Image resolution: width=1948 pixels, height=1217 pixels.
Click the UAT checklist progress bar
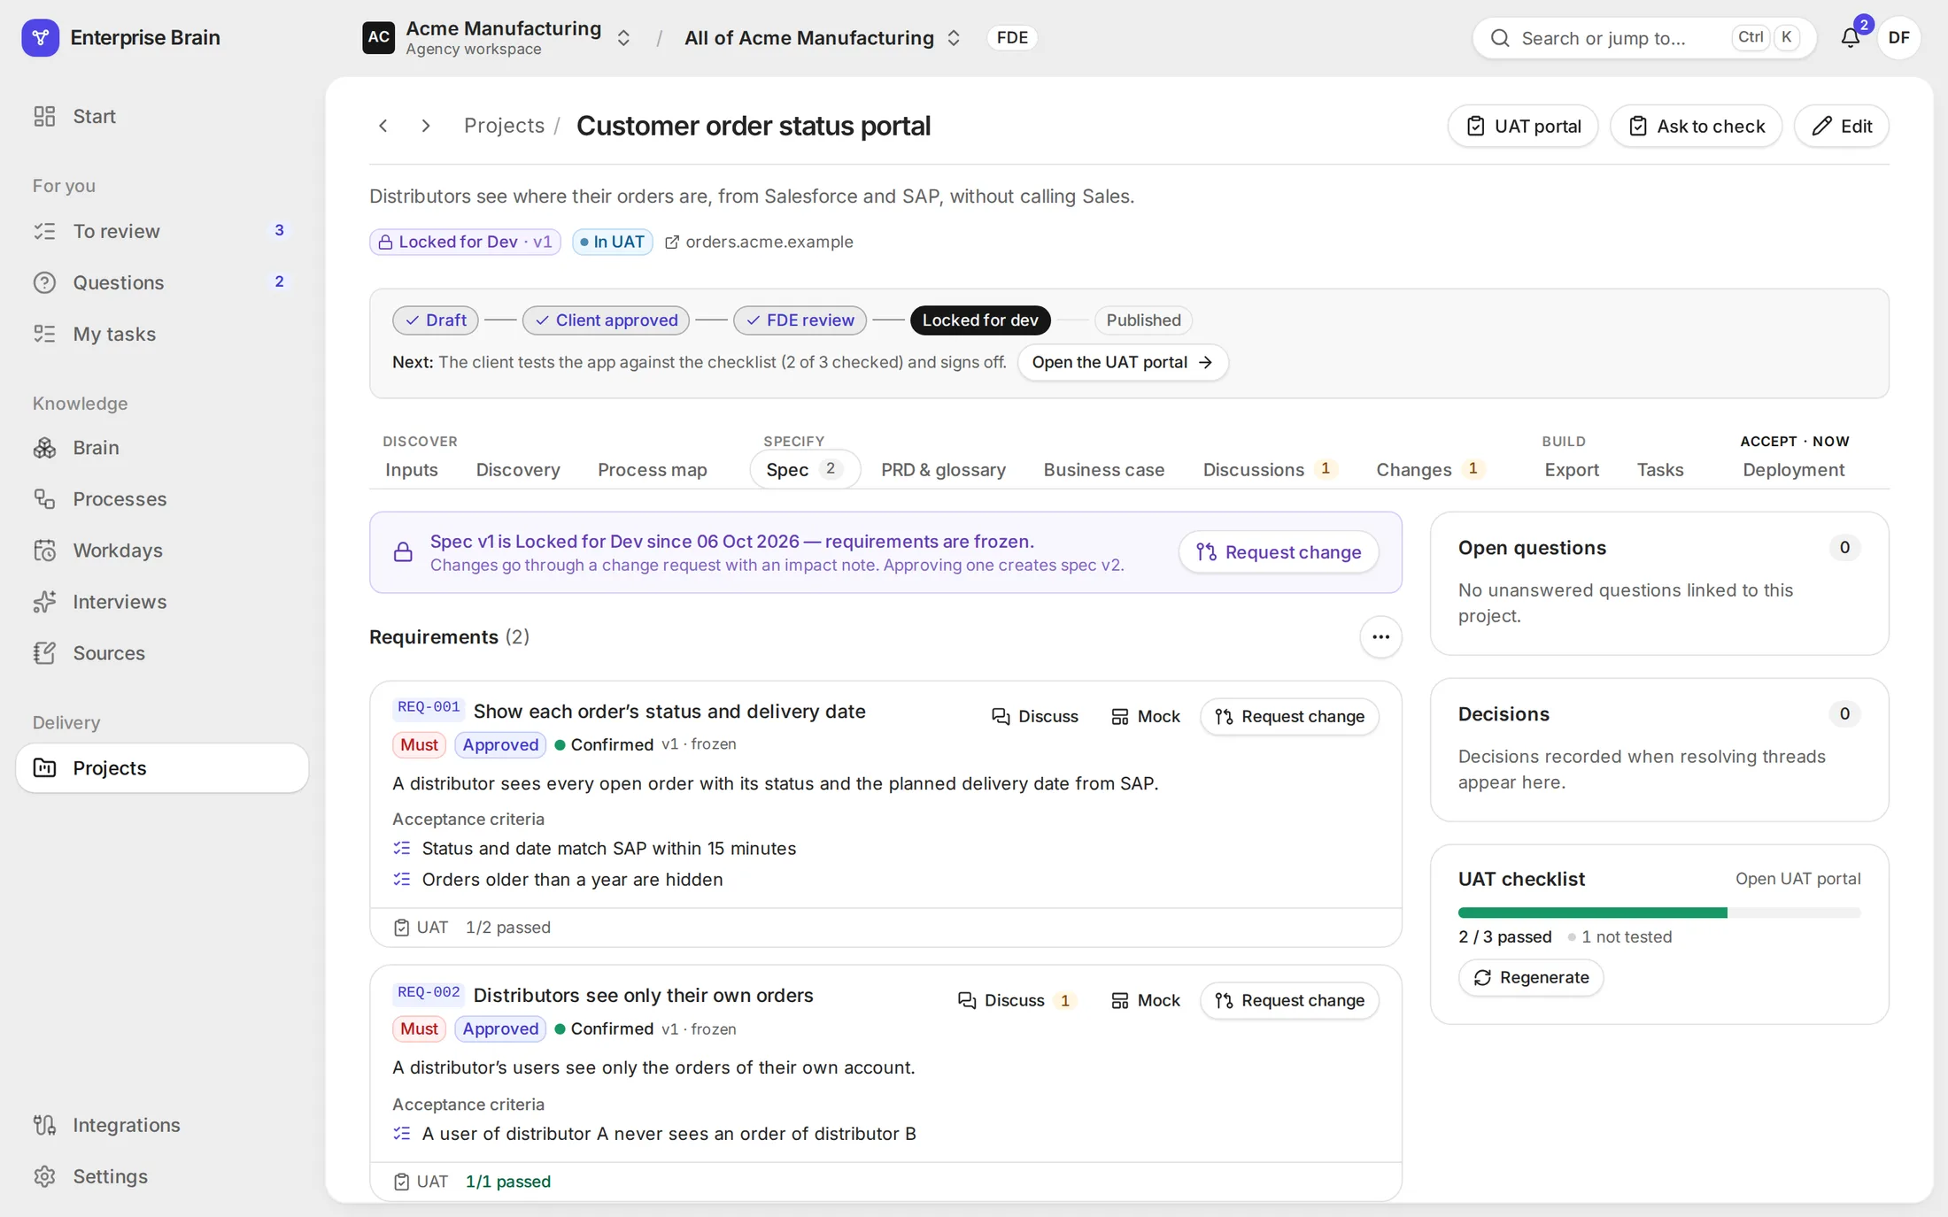click(x=1659, y=913)
